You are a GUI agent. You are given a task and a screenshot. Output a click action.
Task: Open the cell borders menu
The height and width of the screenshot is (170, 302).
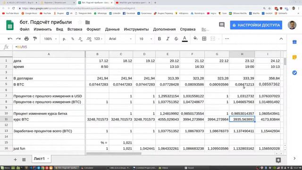coord(204,39)
